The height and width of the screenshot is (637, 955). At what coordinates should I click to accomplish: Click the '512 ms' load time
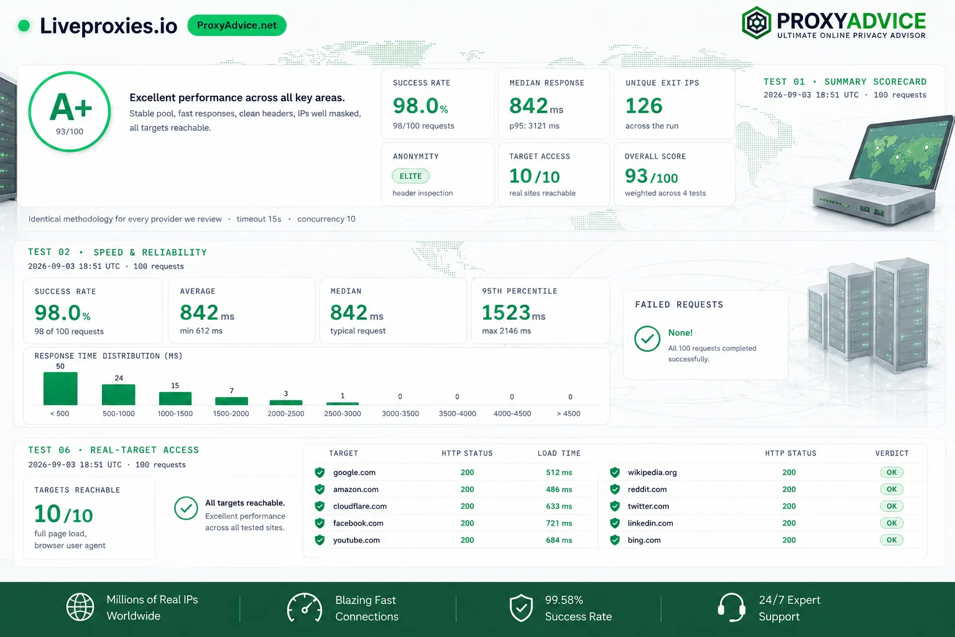(x=559, y=472)
